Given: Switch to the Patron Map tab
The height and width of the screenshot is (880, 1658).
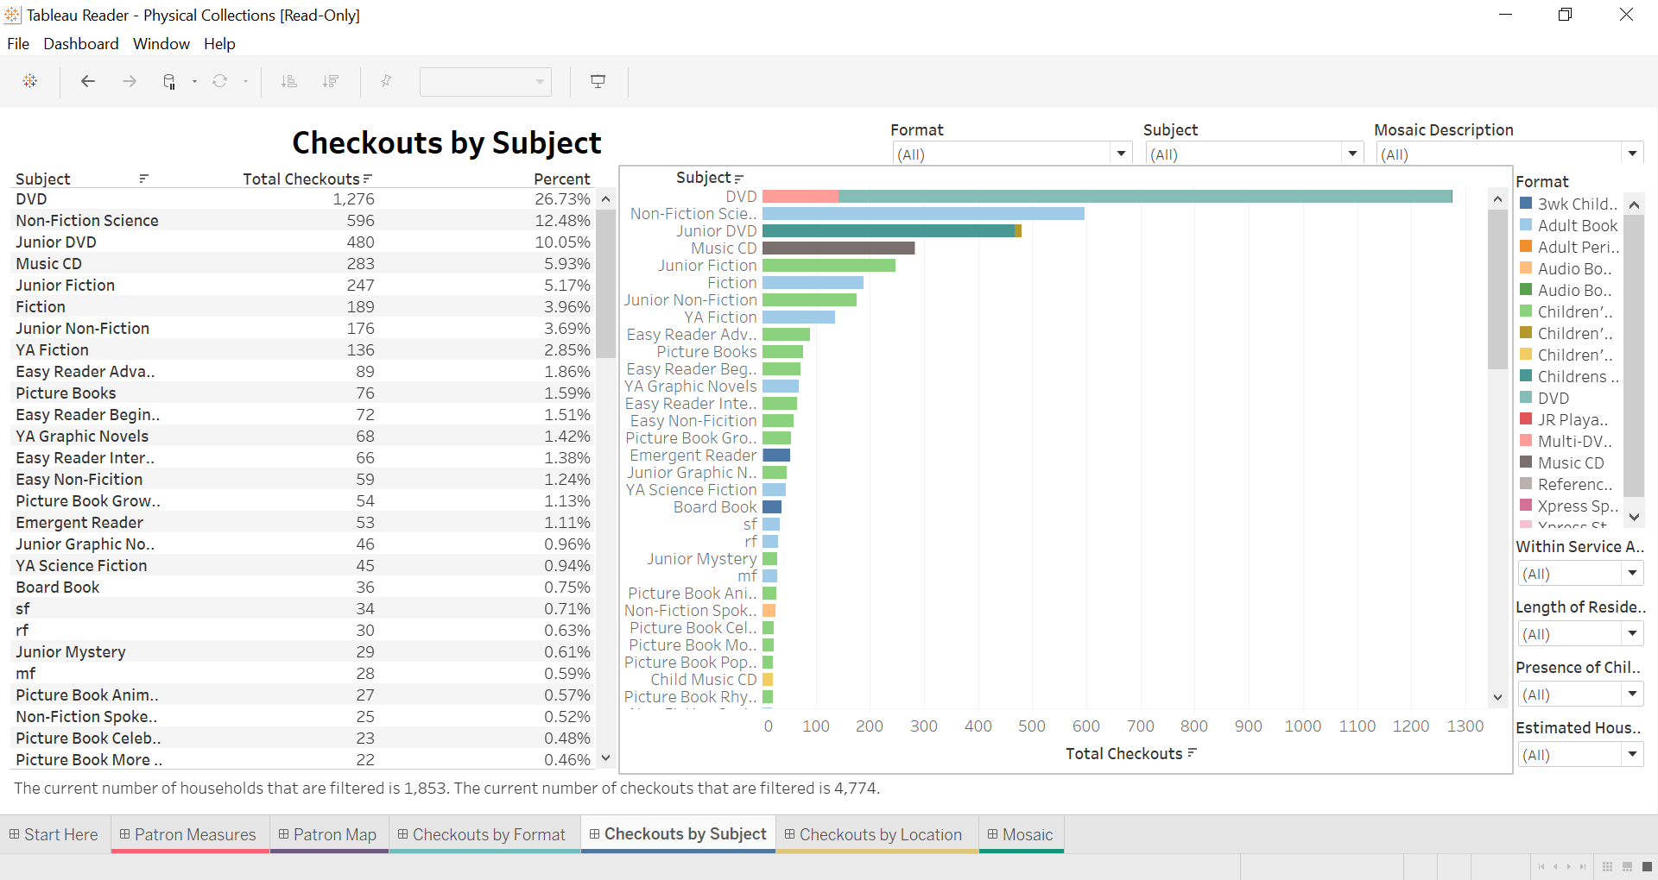Looking at the screenshot, I should click(x=329, y=834).
